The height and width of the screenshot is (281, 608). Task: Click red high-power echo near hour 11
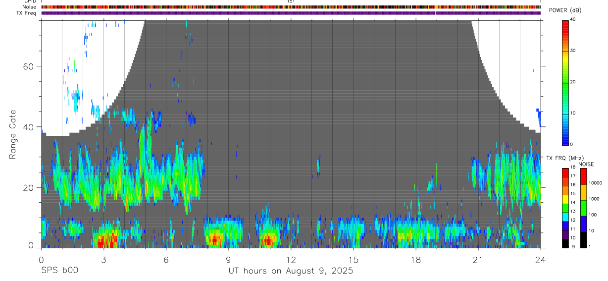(268, 241)
